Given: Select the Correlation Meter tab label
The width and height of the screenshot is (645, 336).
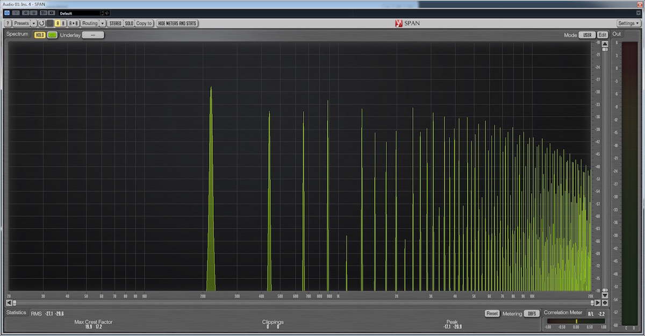Looking at the screenshot, I should [x=563, y=312].
